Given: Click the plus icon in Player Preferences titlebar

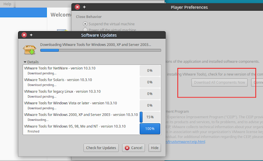Looking at the screenshot, I should [x=84, y=7].
